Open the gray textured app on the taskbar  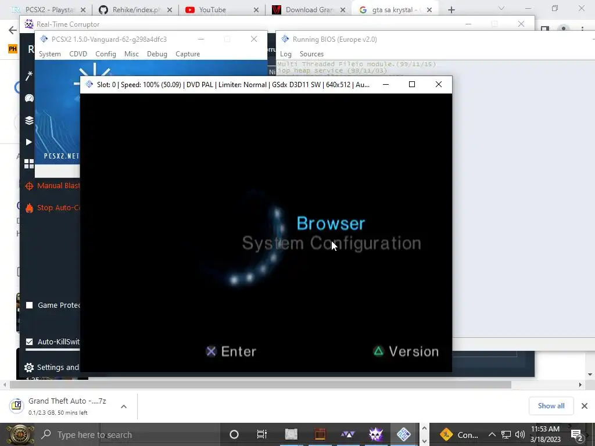point(291,434)
